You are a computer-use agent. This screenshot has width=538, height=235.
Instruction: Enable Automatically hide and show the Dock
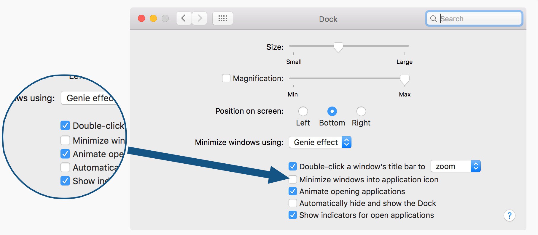(x=292, y=203)
